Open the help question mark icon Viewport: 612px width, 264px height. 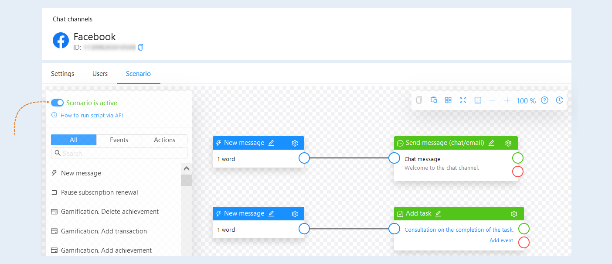point(544,100)
